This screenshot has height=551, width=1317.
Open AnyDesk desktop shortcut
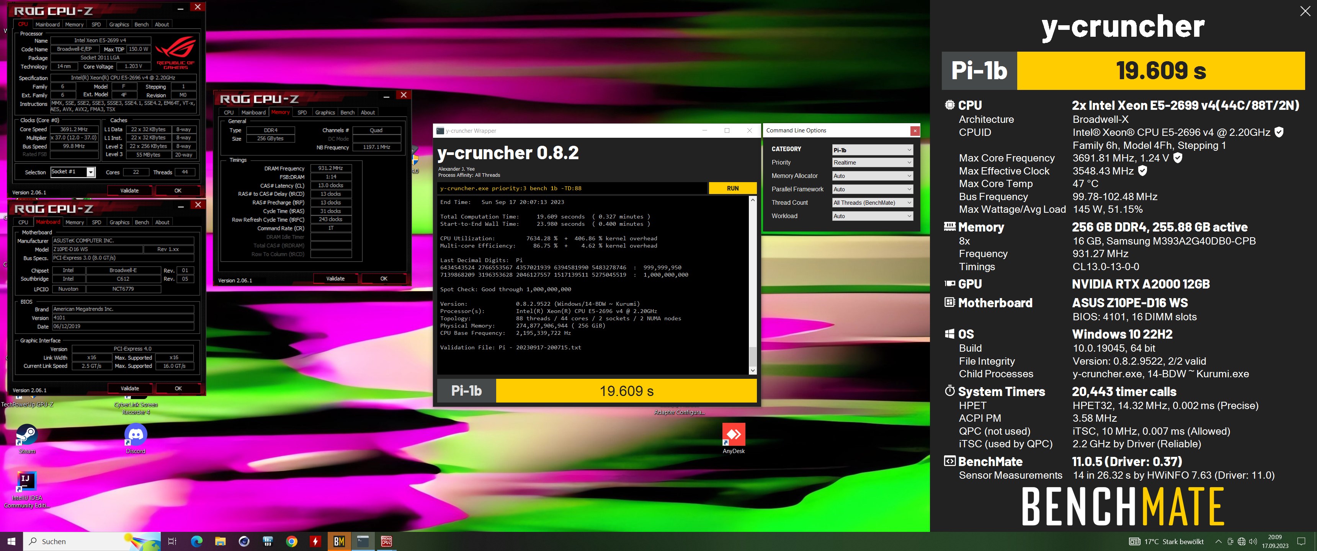pyautogui.click(x=734, y=439)
